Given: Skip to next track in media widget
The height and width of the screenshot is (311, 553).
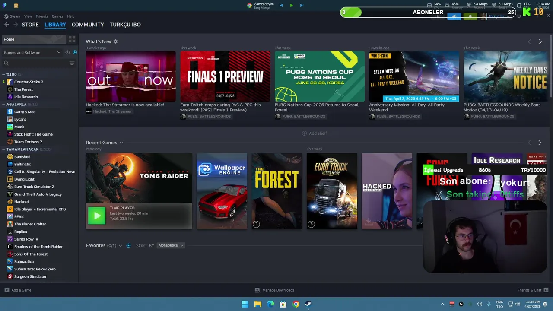Looking at the screenshot, I should (x=302, y=5).
